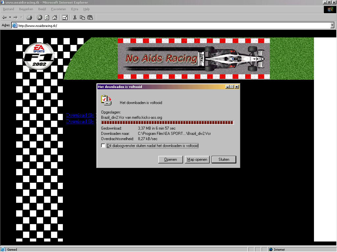Click the Map openen button
This screenshot has height=252, width=337.
[197, 159]
